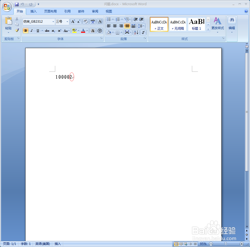Open the Font dialog launcher
The width and height of the screenshot is (250, 247).
coord(101,38)
